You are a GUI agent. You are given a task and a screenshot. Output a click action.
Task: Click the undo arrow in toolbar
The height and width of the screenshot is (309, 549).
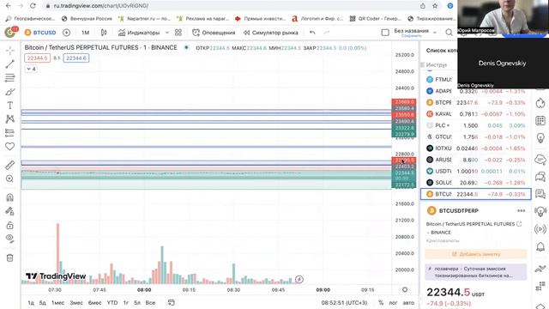click(x=312, y=33)
